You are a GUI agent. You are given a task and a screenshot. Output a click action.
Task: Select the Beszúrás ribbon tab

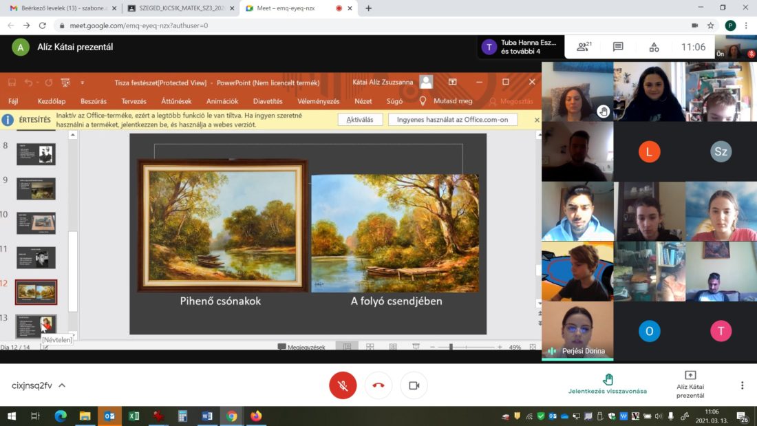pos(94,101)
